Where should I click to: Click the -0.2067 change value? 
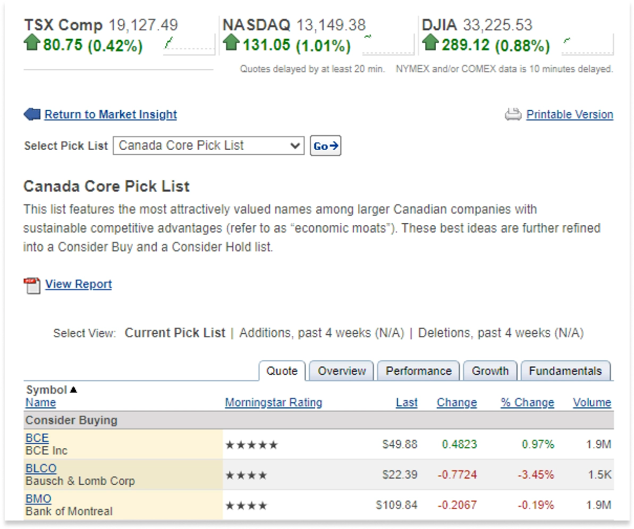point(458,505)
